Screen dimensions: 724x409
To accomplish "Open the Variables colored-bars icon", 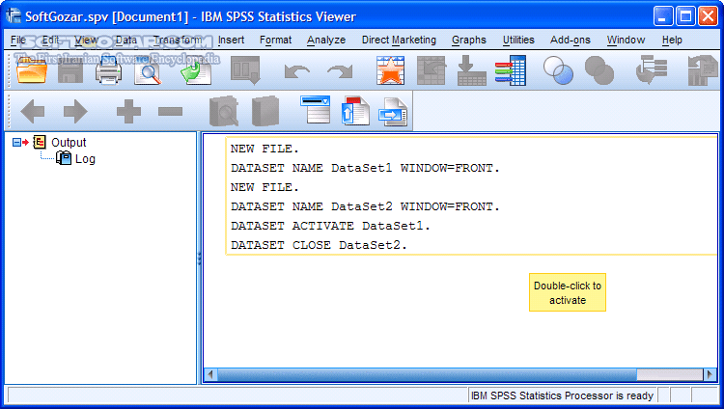I will click(511, 70).
